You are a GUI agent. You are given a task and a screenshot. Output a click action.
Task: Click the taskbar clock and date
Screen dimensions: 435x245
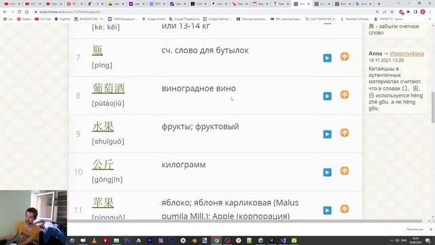[x=415, y=240]
